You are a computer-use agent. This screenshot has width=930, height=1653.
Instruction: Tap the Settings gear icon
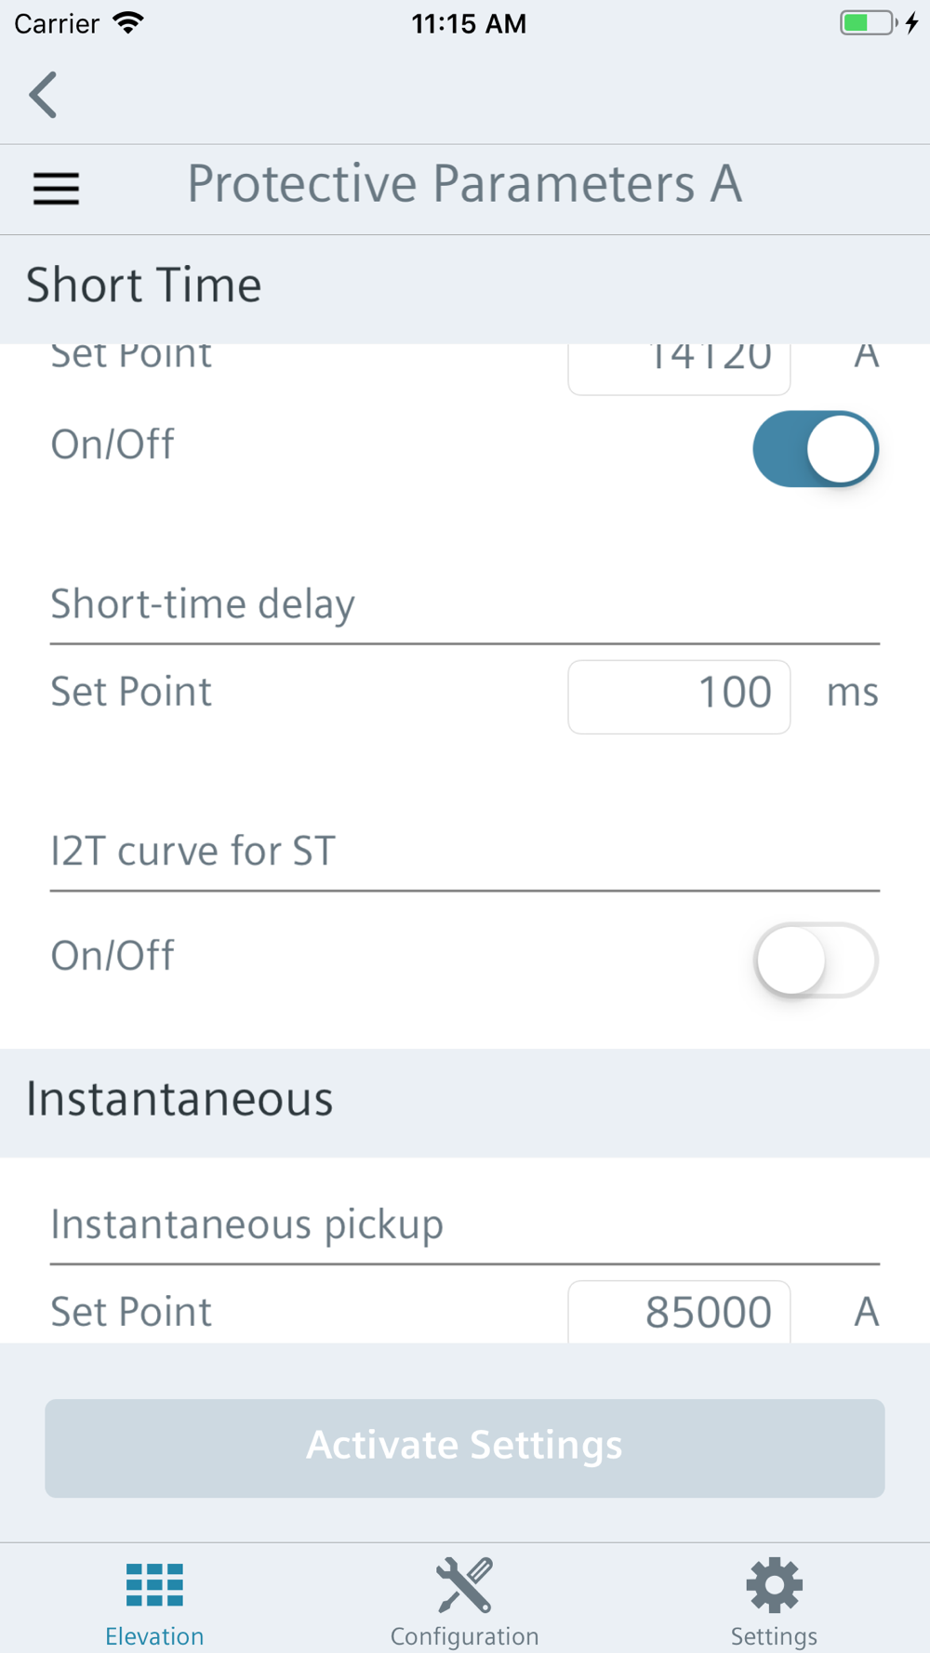click(774, 1585)
